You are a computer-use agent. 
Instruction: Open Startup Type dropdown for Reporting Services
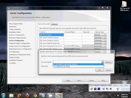105,43
